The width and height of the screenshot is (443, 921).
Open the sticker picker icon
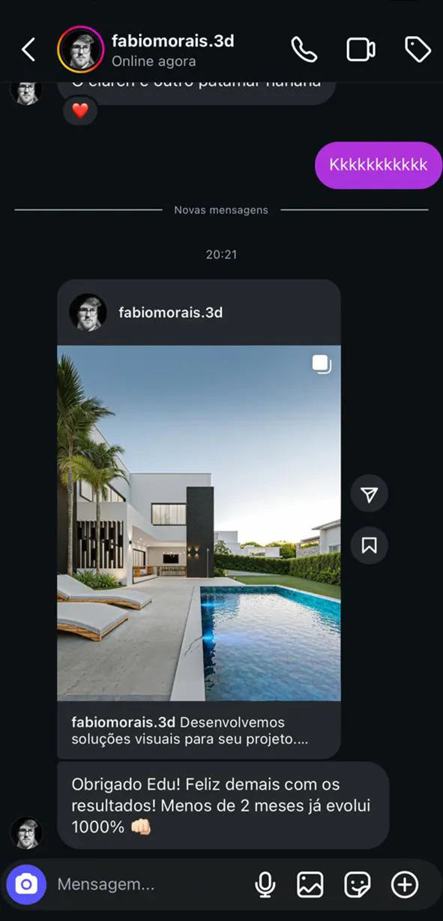click(x=358, y=885)
